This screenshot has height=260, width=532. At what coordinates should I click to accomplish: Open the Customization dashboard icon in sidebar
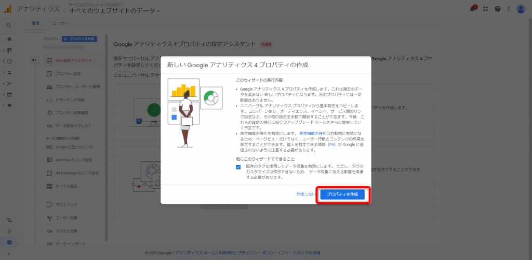pos(9,50)
